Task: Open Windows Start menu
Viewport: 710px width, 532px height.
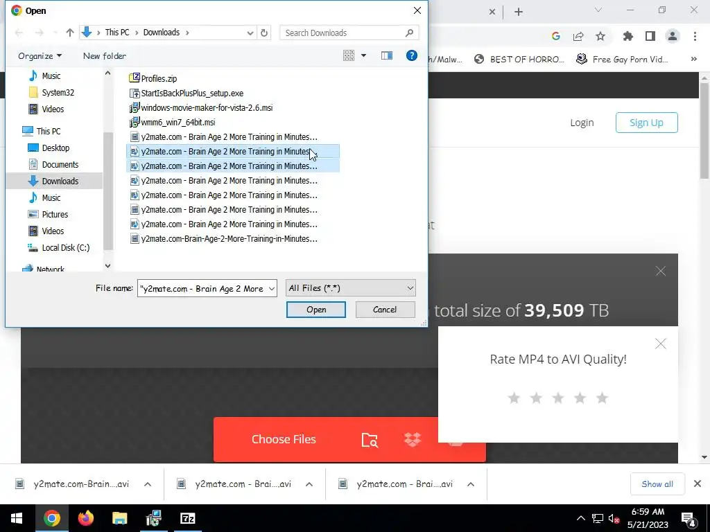Action: coord(17,518)
